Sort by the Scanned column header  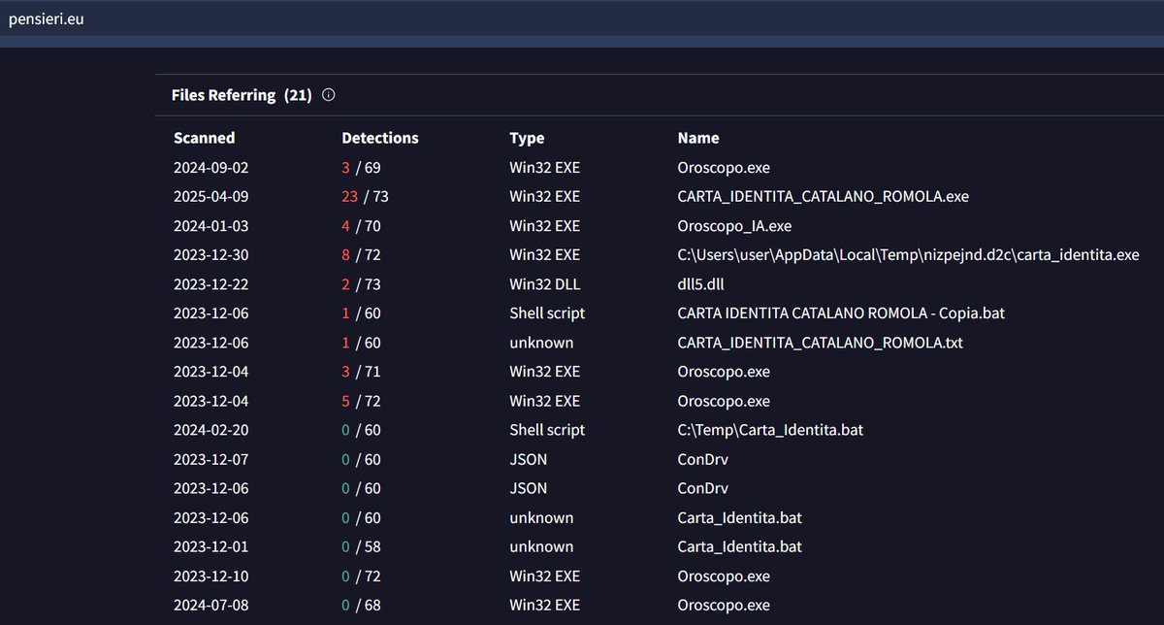[x=205, y=138]
